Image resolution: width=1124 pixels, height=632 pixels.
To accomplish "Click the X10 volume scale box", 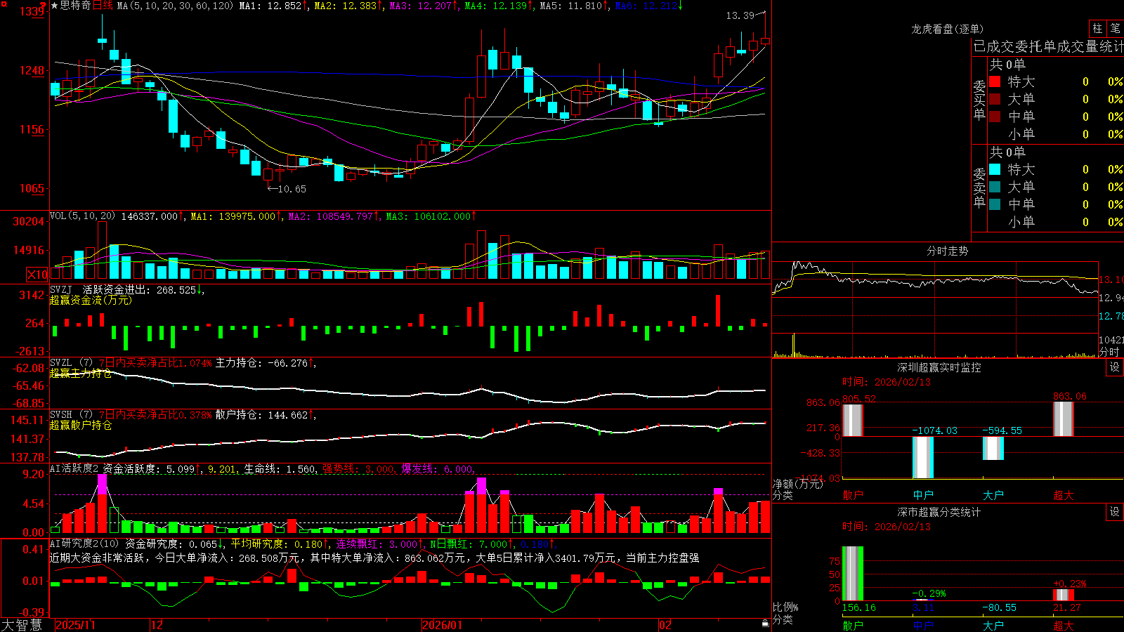I will 37,275.
